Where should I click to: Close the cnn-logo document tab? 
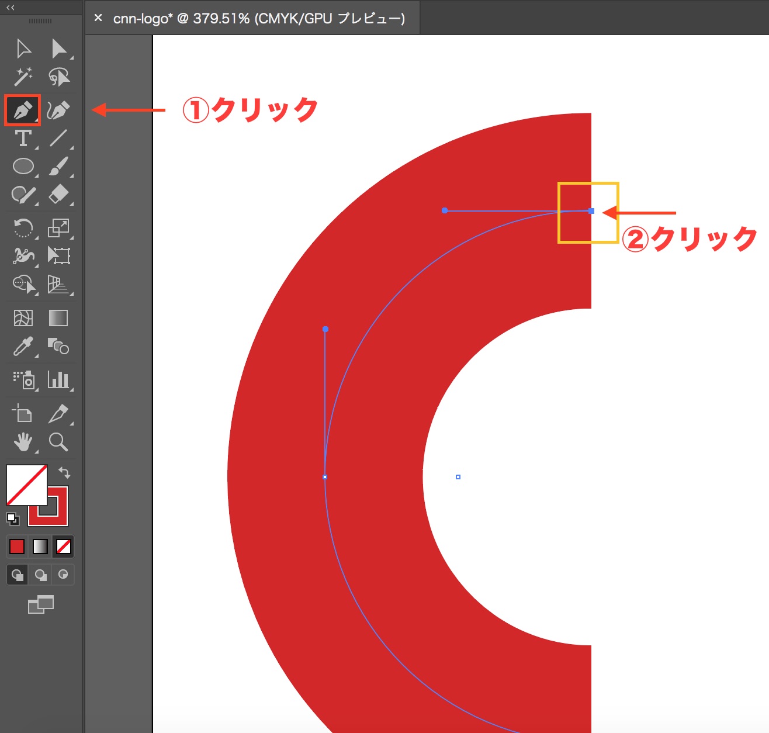[x=98, y=18]
